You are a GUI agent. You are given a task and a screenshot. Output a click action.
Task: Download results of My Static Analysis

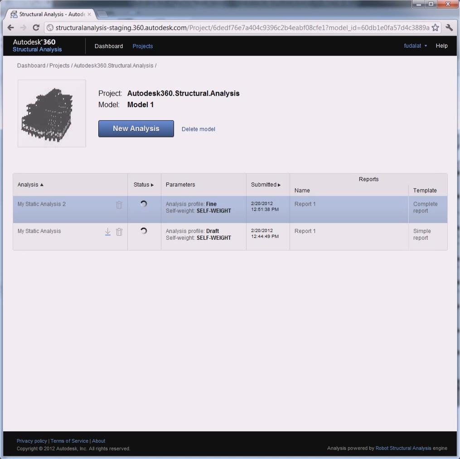pos(108,232)
